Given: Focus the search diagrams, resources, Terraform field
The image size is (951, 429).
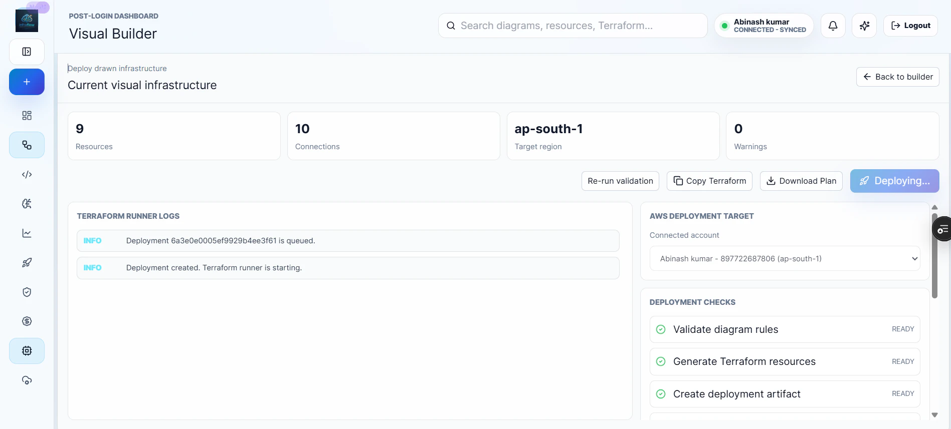Looking at the screenshot, I should pos(573,26).
